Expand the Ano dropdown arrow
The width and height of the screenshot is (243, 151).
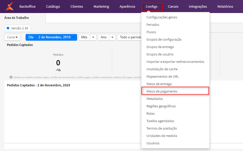tap(112, 37)
